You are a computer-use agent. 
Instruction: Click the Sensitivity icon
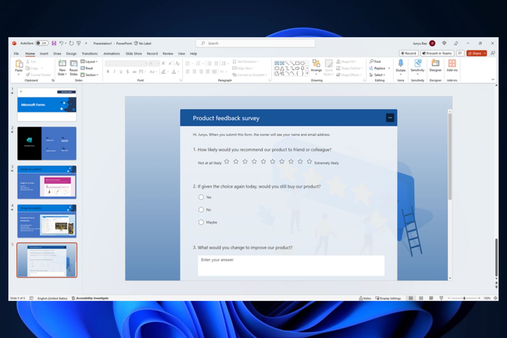click(x=417, y=63)
